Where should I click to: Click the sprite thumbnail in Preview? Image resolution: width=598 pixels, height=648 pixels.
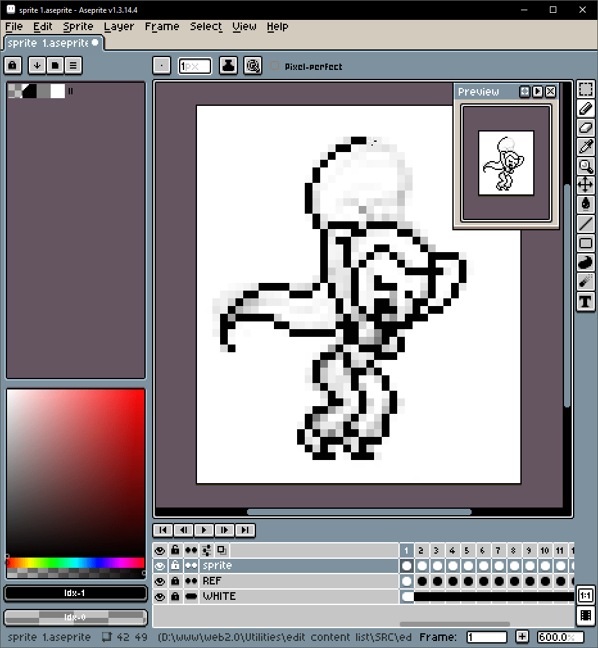[x=506, y=163]
